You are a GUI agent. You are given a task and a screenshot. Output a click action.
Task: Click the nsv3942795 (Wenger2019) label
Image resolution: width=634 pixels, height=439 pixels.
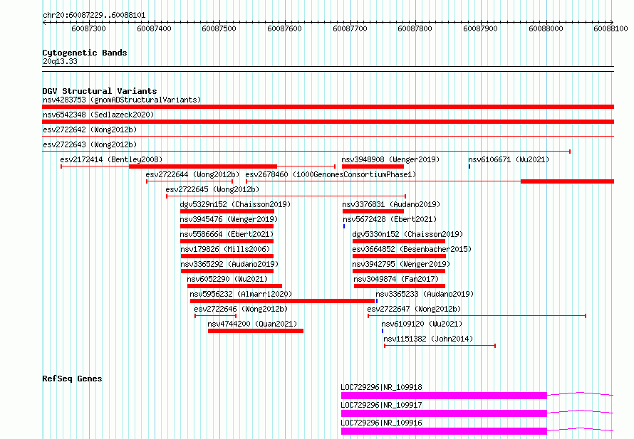tap(401, 264)
